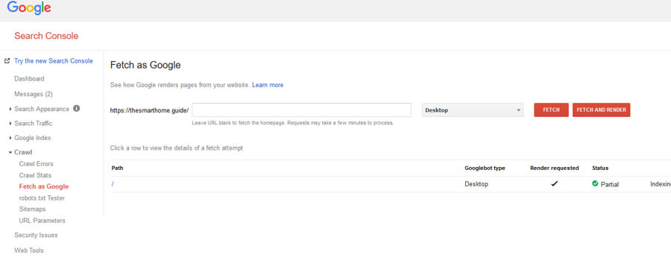
Task: Click the Render requested checkmark in the row
Action: pos(555,183)
